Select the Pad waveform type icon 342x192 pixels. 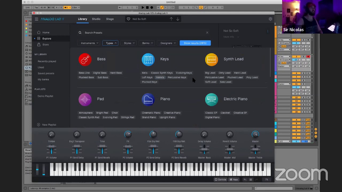click(85, 99)
